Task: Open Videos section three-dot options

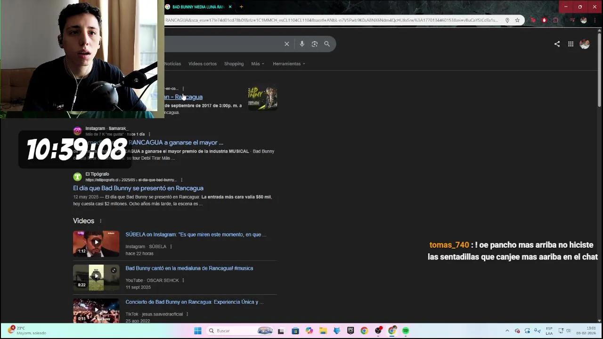Action: point(100,221)
